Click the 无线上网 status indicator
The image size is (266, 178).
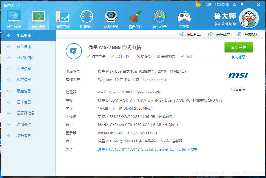(x=120, y=57)
